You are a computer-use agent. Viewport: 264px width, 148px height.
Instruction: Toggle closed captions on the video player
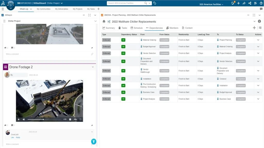click(70, 119)
